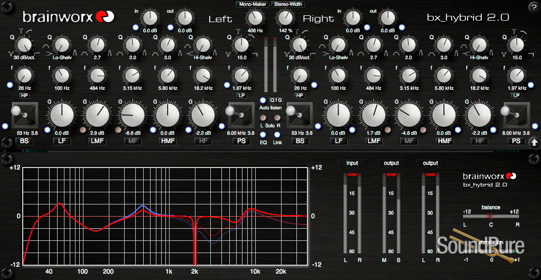Click the narrow bell icon right of Left Hi-Shelv
Viewport: 541px width, 280px height.
coord(216,53)
